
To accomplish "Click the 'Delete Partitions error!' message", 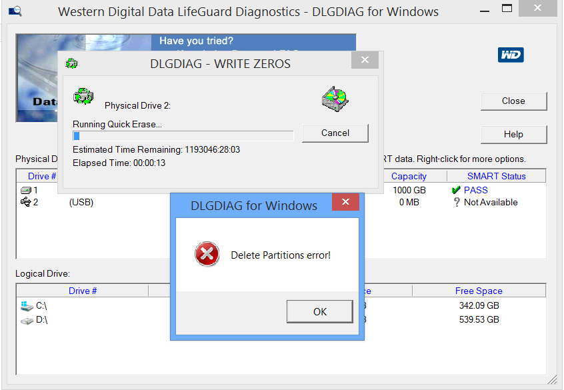I will [x=281, y=255].
